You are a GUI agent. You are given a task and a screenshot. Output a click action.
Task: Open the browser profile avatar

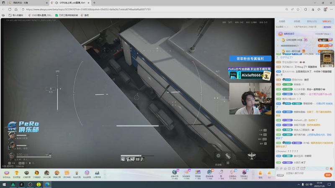tap(325, 9)
